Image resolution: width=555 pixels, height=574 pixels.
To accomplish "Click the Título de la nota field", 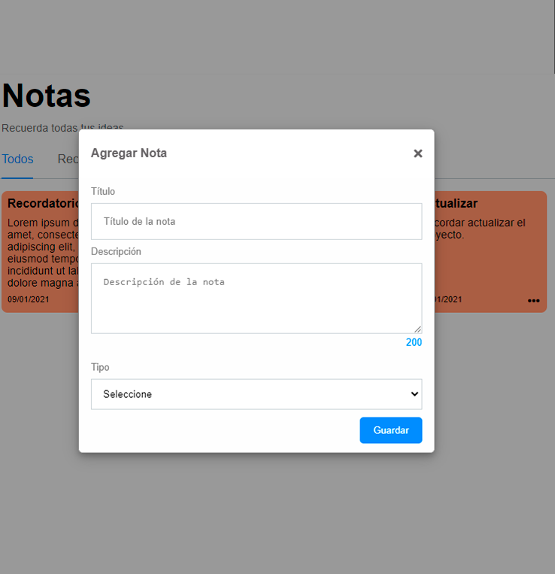I will pyautogui.click(x=256, y=221).
